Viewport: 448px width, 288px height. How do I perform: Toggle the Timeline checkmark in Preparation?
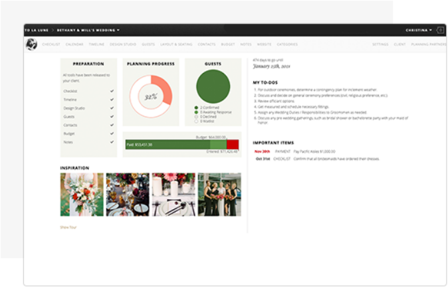click(112, 100)
